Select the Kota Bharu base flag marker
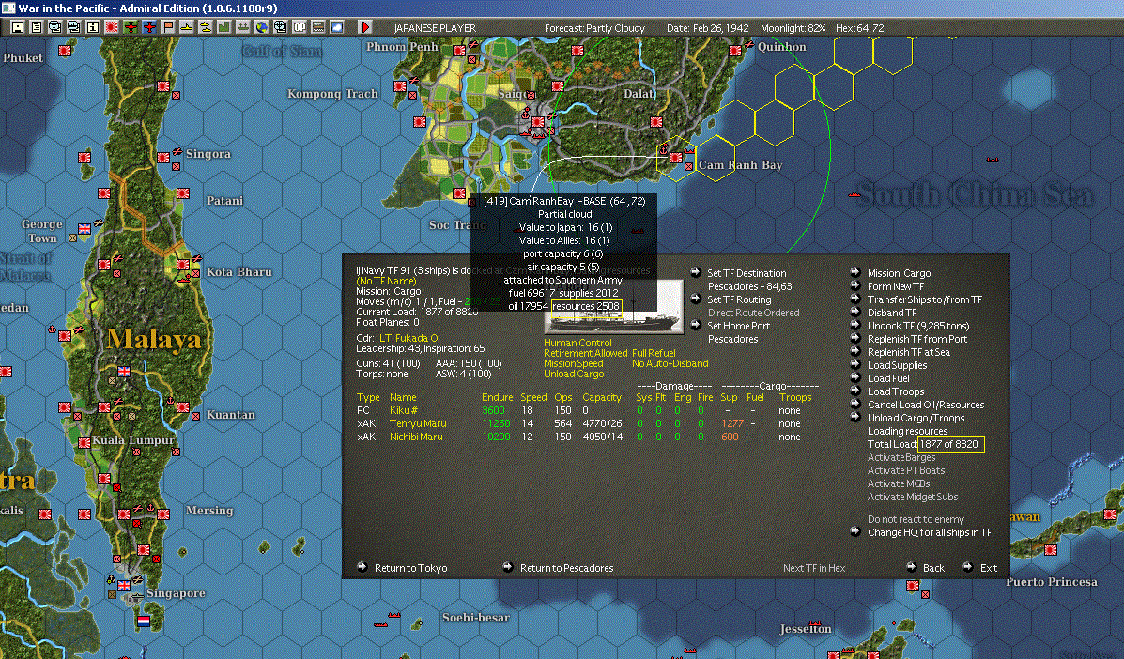Image resolution: width=1124 pixels, height=659 pixels. click(x=183, y=265)
